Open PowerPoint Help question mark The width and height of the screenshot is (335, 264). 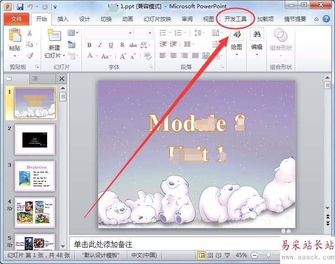tap(326, 19)
